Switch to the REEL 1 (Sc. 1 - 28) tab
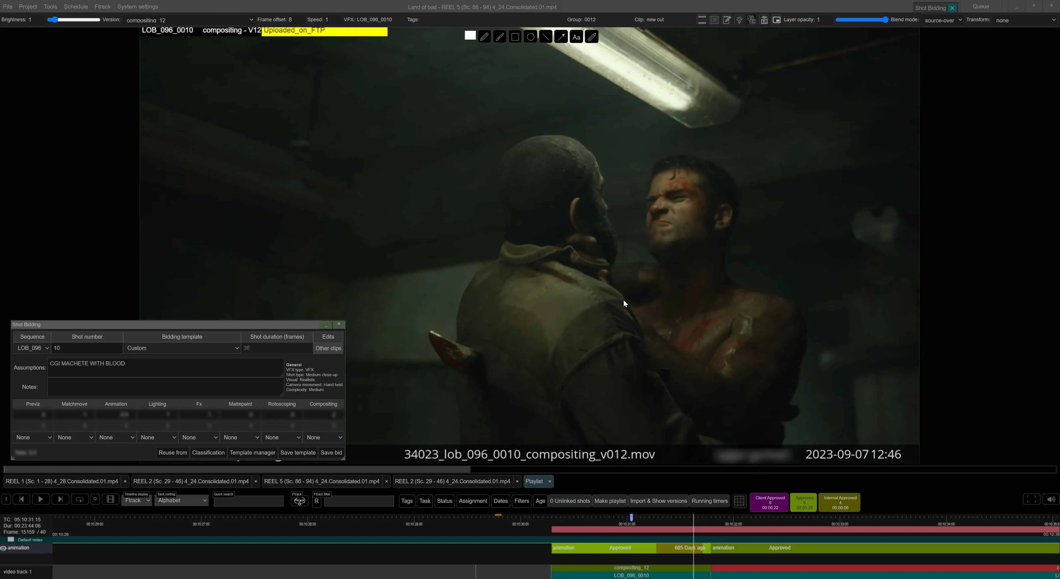1060x579 pixels. 62,481
